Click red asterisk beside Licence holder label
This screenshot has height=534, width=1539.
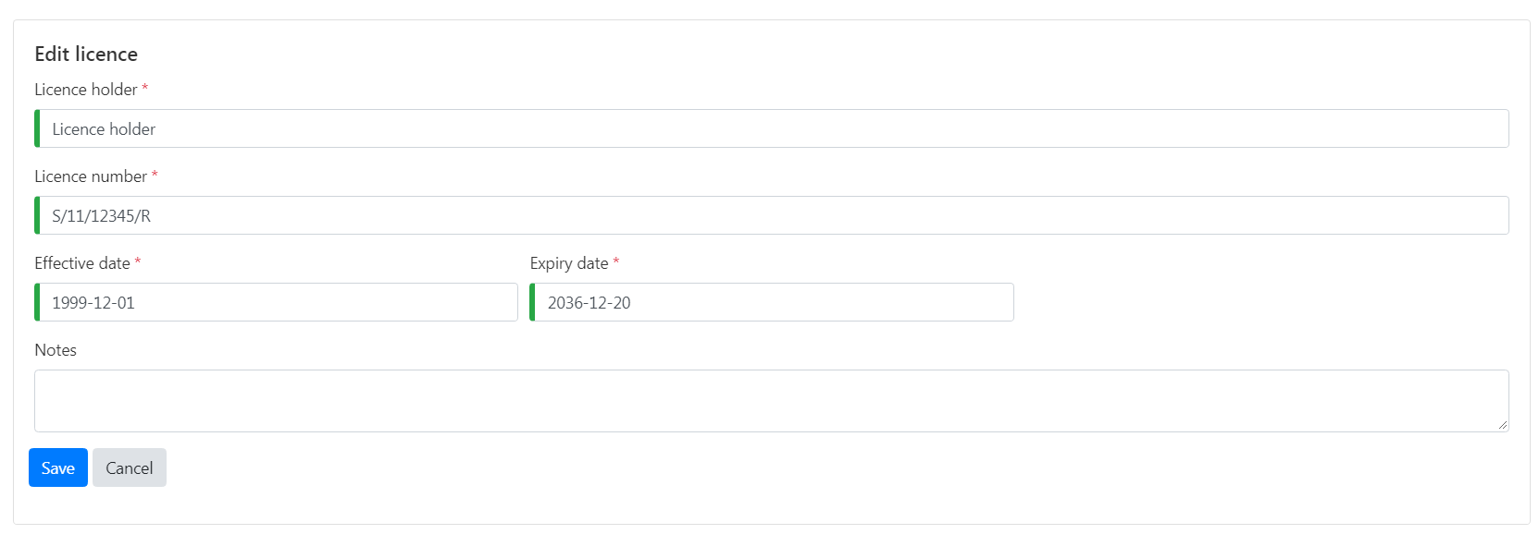(x=144, y=88)
